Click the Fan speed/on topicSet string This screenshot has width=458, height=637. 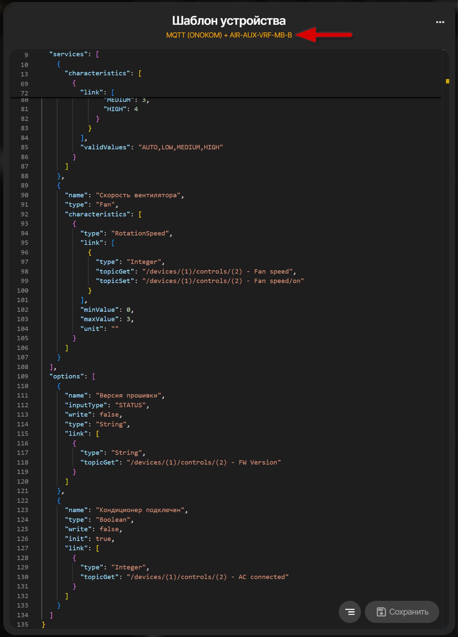[223, 281]
